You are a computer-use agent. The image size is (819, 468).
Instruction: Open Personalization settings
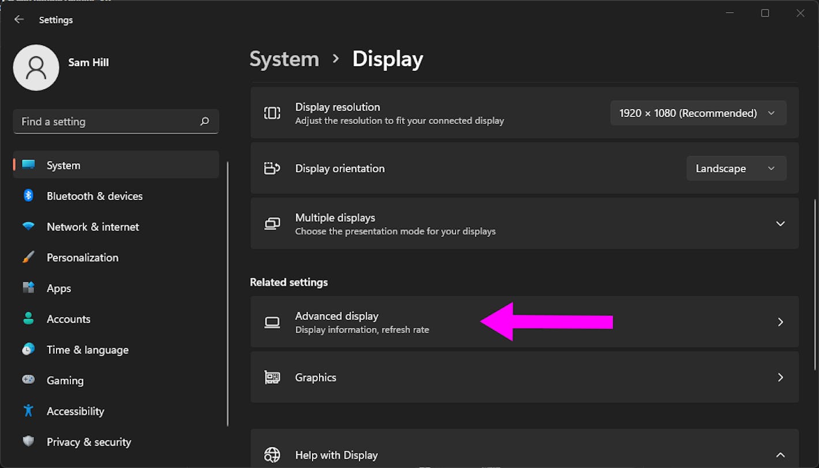pyautogui.click(x=82, y=258)
